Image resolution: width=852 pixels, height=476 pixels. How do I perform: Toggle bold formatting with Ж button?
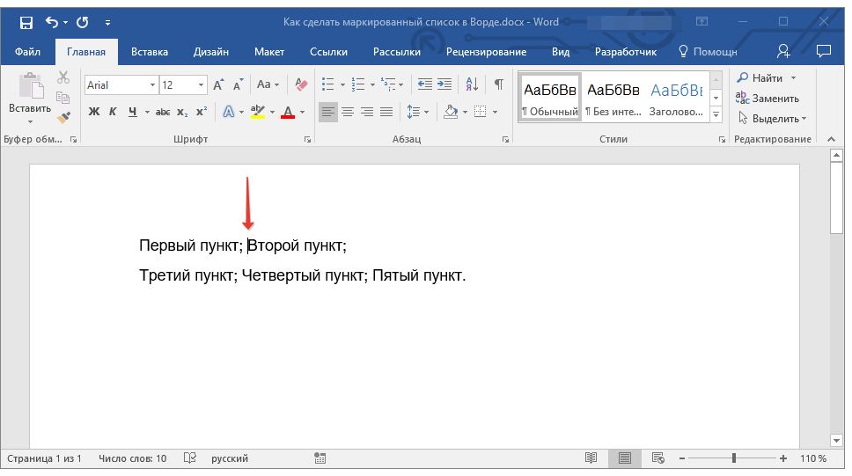(x=94, y=112)
